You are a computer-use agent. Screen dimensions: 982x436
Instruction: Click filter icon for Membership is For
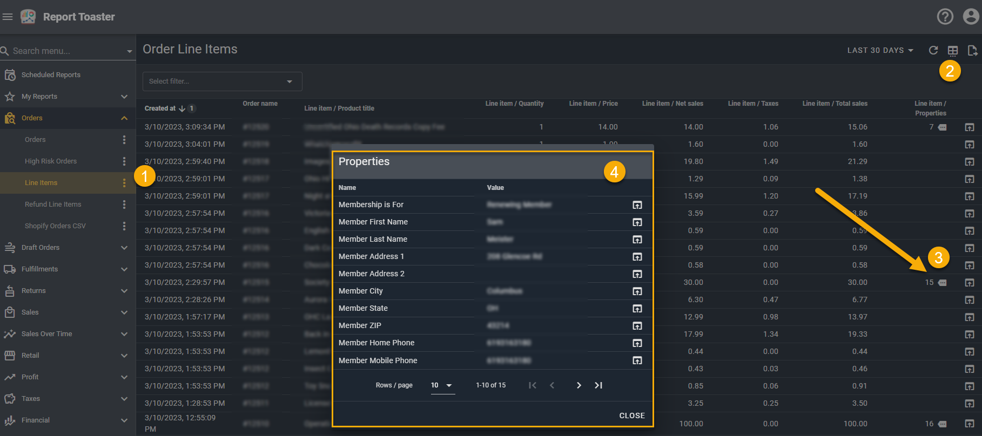pyautogui.click(x=637, y=205)
